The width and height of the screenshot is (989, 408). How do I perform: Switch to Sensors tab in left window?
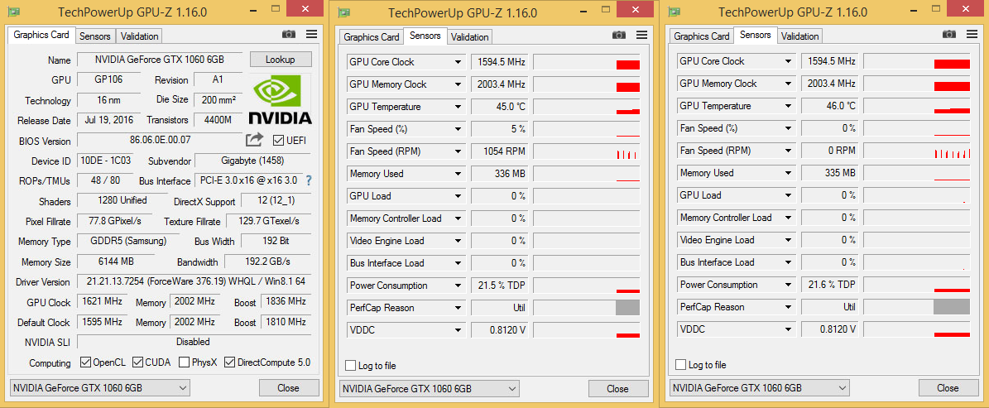[95, 36]
